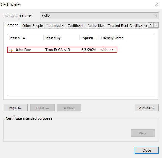Click the right tab arrow
The height and width of the screenshot is (158, 162).
coord(156,25)
